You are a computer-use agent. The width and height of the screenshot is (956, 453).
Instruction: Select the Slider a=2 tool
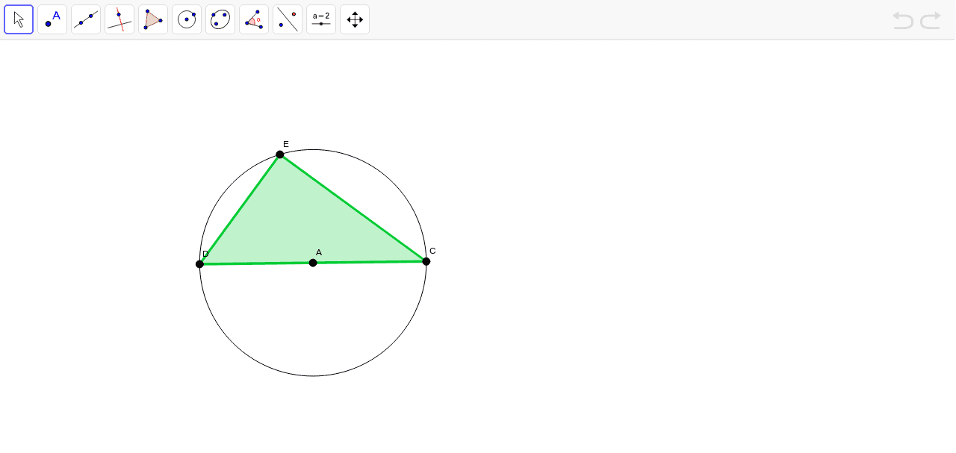coord(321,19)
